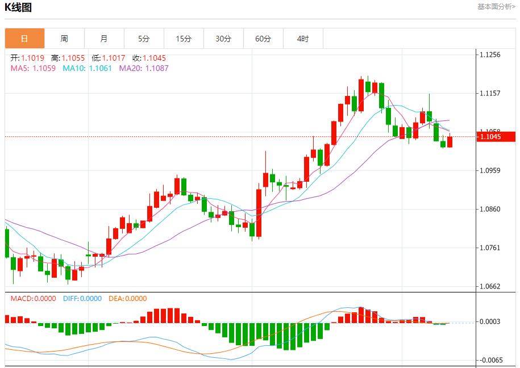This screenshot has width=520, height=368.
Task: Click the K线图 title heading
Action: pos(18,7)
